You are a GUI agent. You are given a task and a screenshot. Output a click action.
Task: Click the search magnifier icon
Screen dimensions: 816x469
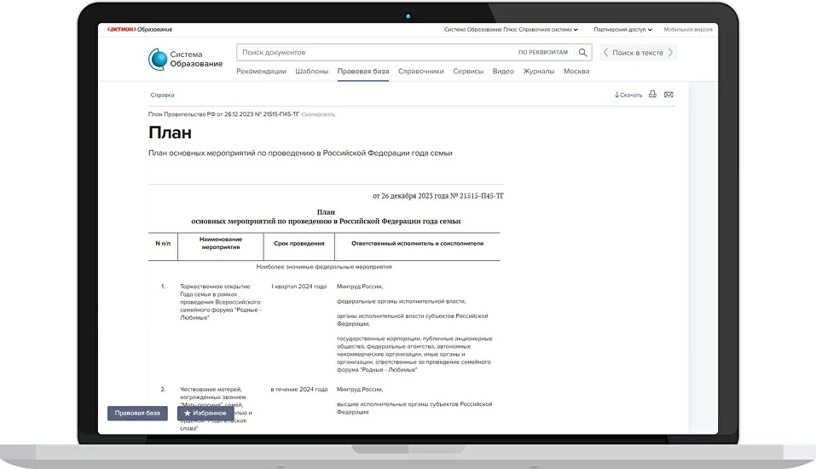coord(583,53)
